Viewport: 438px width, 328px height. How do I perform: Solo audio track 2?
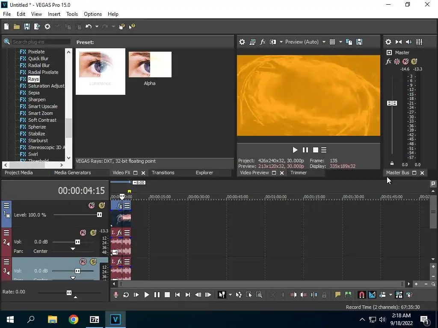pyautogui.click(x=93, y=233)
